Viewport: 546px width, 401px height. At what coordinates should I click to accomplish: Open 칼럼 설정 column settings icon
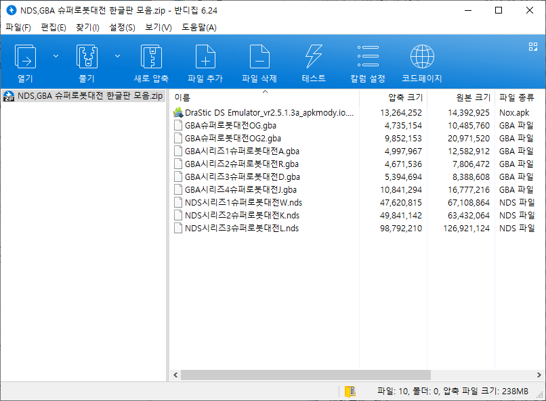(368, 57)
